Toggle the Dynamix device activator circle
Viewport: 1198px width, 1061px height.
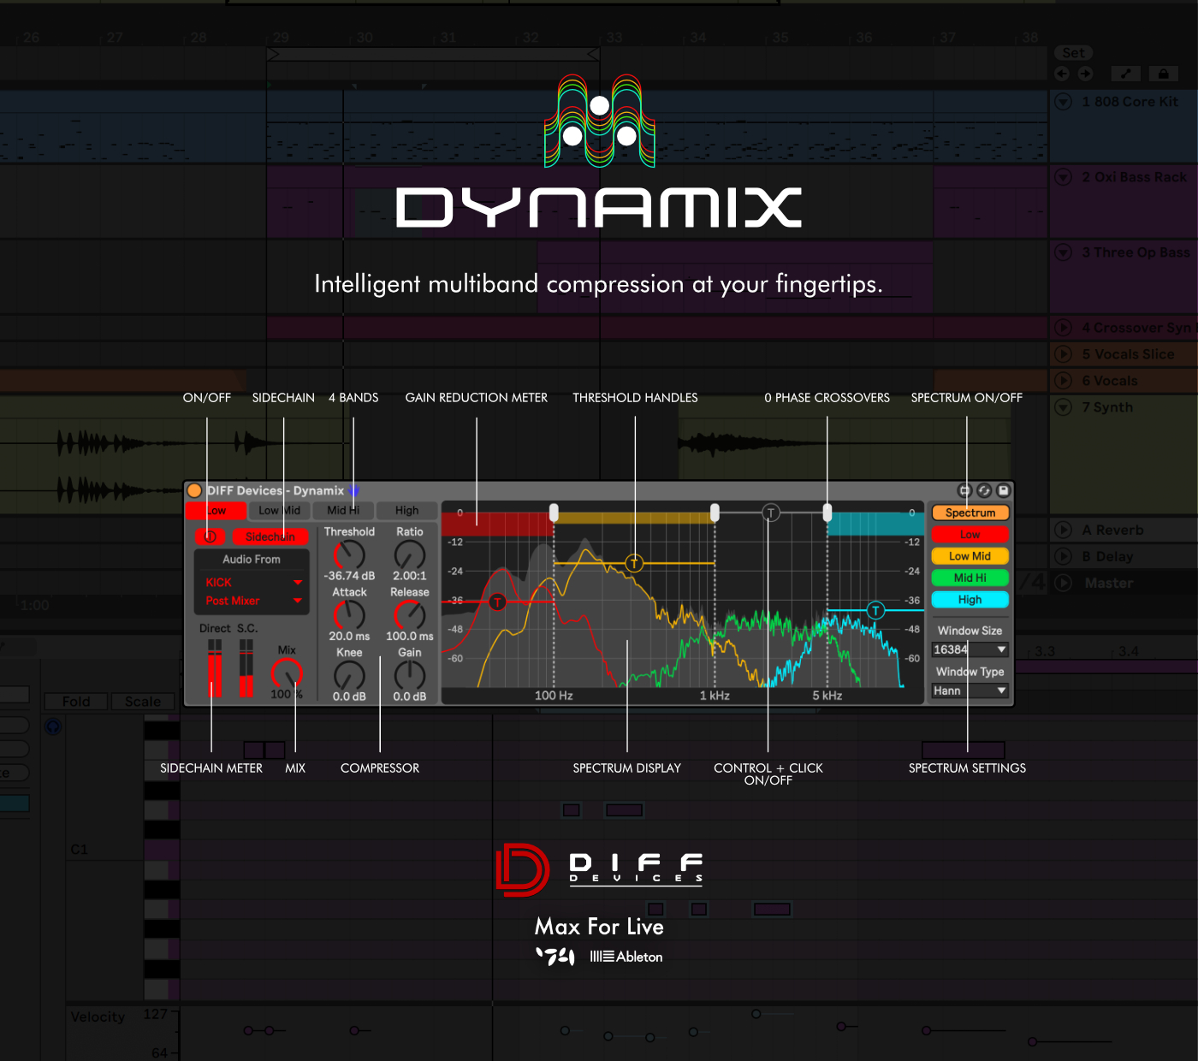pos(194,490)
